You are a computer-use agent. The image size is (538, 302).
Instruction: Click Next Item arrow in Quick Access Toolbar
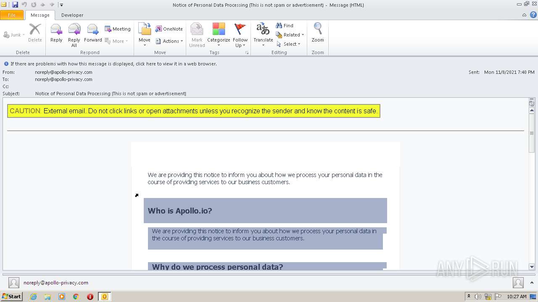(52, 5)
